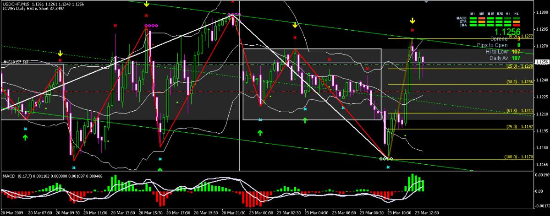Click the 1.1285 price axis label
Viewport: 550px width, 216px height.
(x=542, y=29)
